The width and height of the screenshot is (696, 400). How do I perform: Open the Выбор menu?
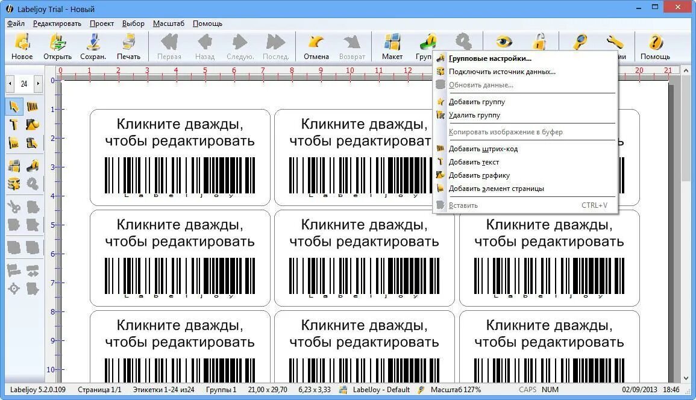133,23
